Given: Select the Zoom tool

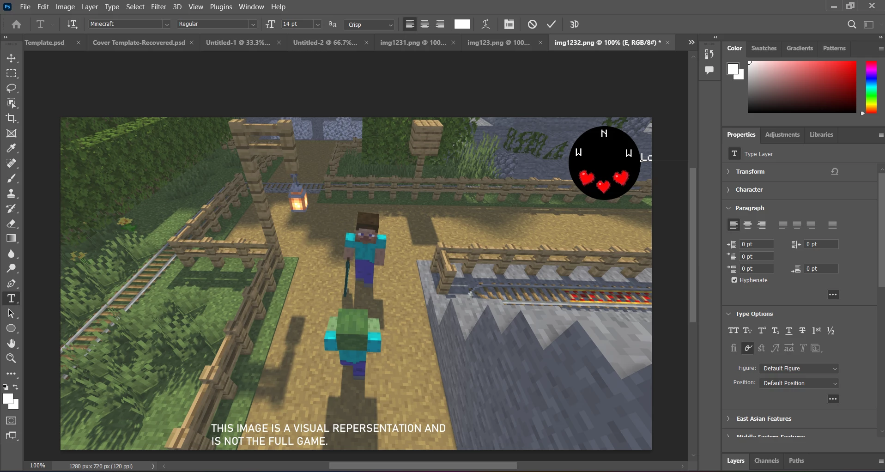Looking at the screenshot, I should click(x=12, y=358).
